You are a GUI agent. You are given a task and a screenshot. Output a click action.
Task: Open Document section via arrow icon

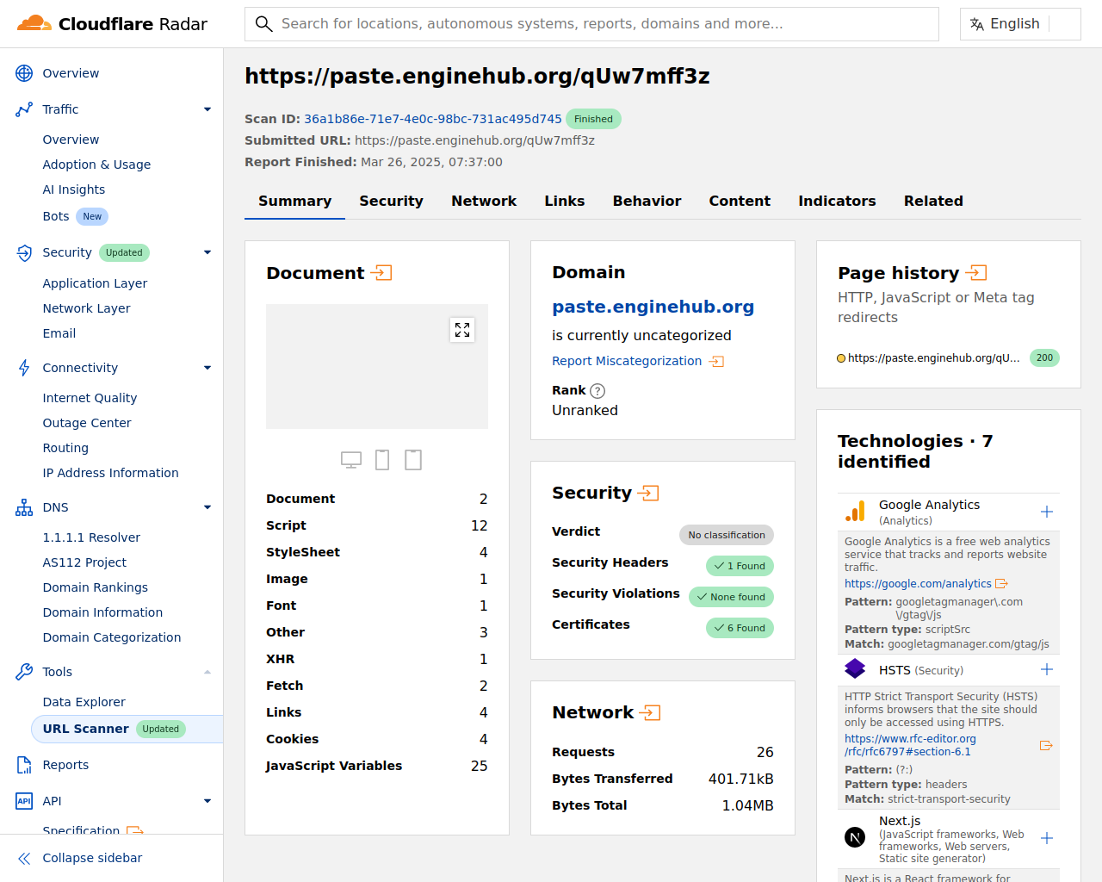tap(381, 273)
